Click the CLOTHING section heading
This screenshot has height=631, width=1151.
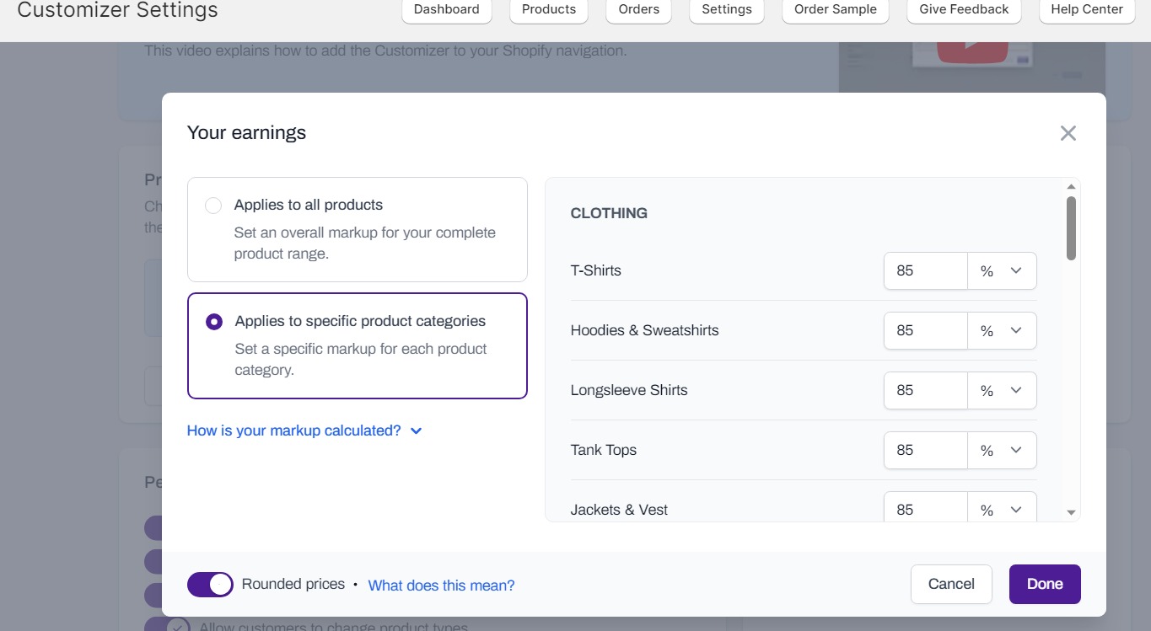click(609, 214)
